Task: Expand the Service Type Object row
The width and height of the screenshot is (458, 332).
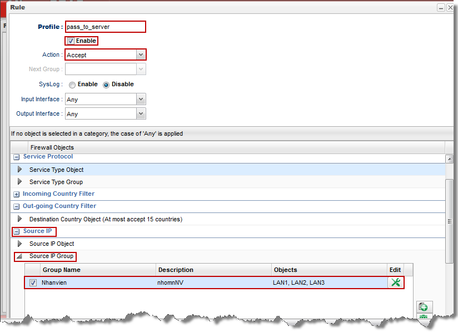Action: point(20,170)
